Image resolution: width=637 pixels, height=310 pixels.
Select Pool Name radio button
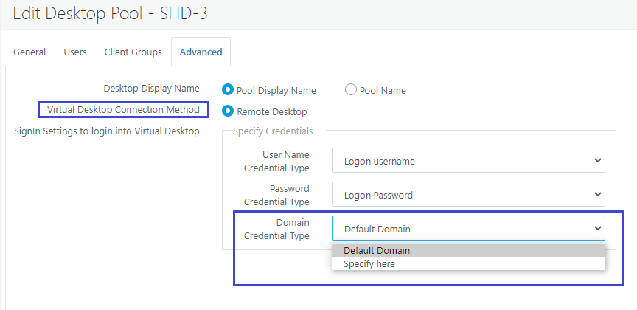pos(351,89)
